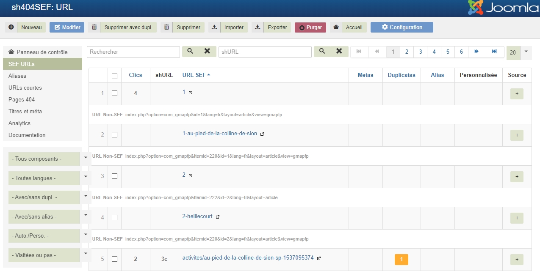Go to page 3 in pagination
This screenshot has height=271, width=540.
[x=421, y=52]
